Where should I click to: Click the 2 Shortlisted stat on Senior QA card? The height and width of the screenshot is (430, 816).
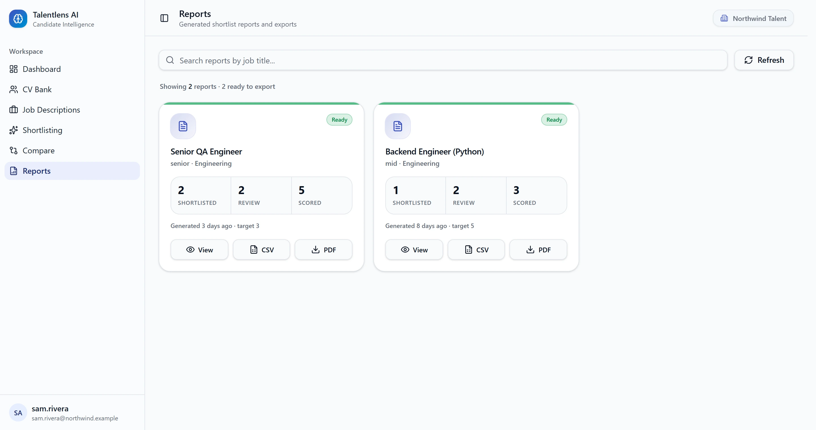[201, 195]
